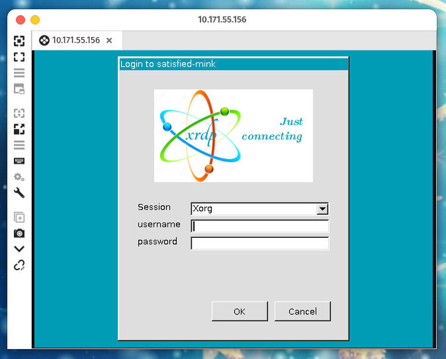The image size is (446, 359).
Task: Open the preferences gears icon
Action: (19, 177)
